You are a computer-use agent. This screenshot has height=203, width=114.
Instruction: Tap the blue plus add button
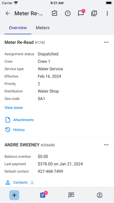pos(14,195)
